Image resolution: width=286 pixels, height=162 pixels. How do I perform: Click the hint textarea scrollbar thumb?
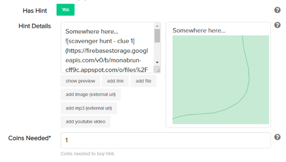pyautogui.click(x=157, y=36)
